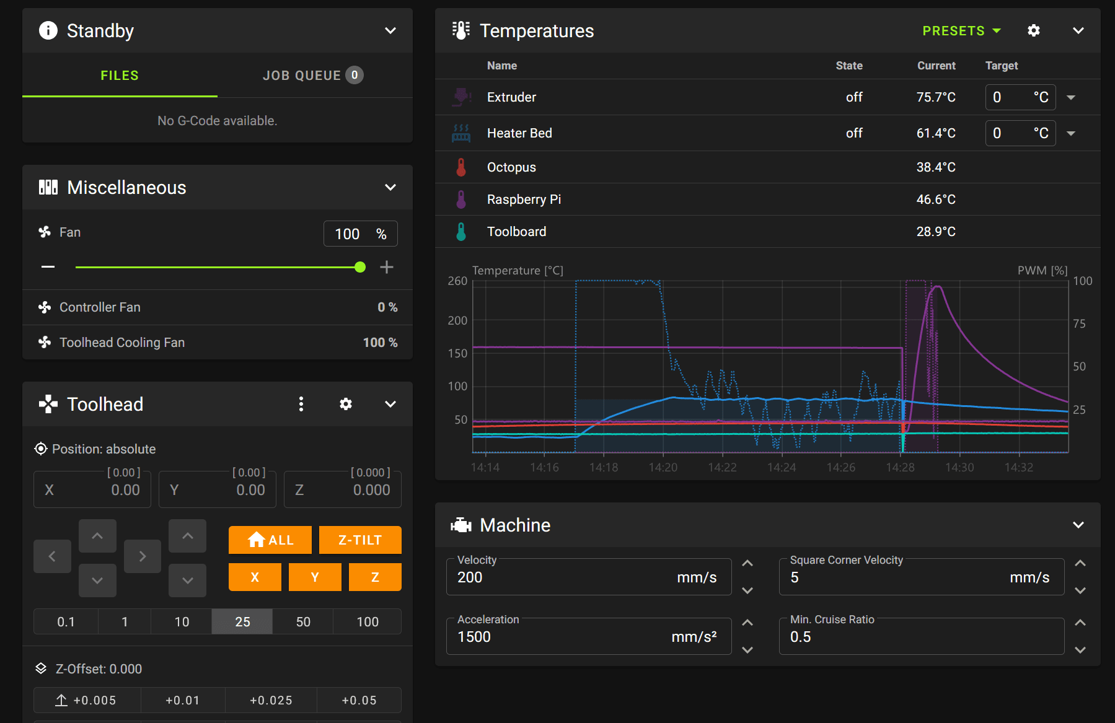The height and width of the screenshot is (723, 1115).
Task: Click the Heater Bed target field
Action: point(1021,133)
